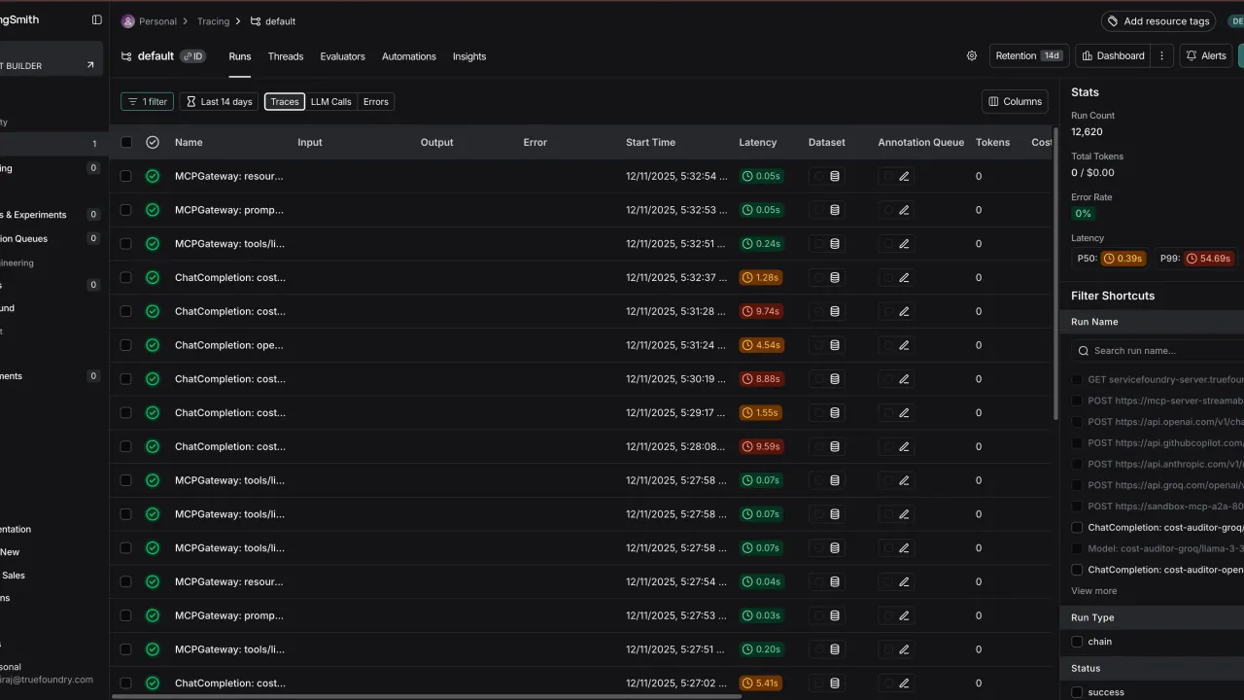The image size is (1244, 700).
Task: Open the Last 14 days time range
Action: pos(219,101)
